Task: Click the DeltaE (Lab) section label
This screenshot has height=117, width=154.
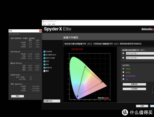Action: tap(15, 75)
